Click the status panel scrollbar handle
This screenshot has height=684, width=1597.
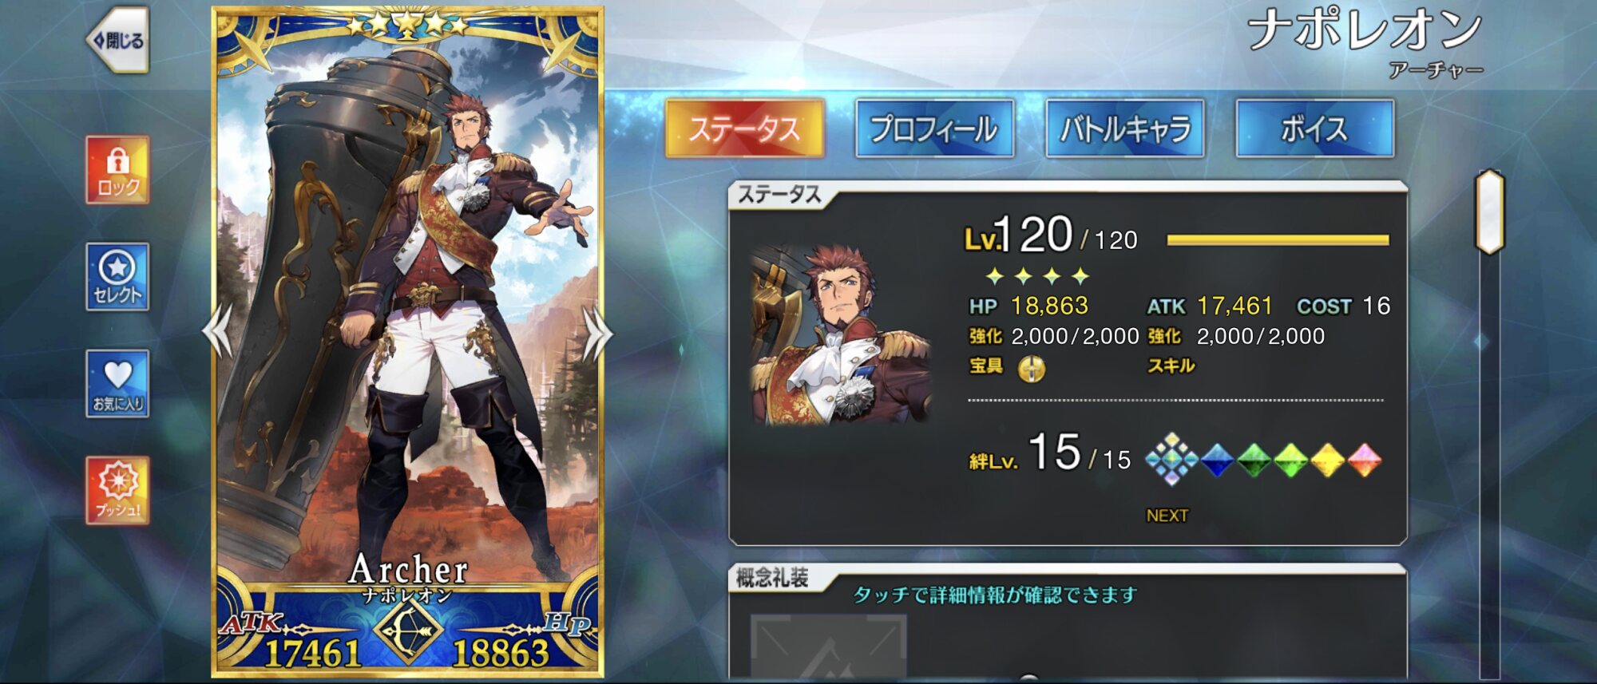[1489, 212]
